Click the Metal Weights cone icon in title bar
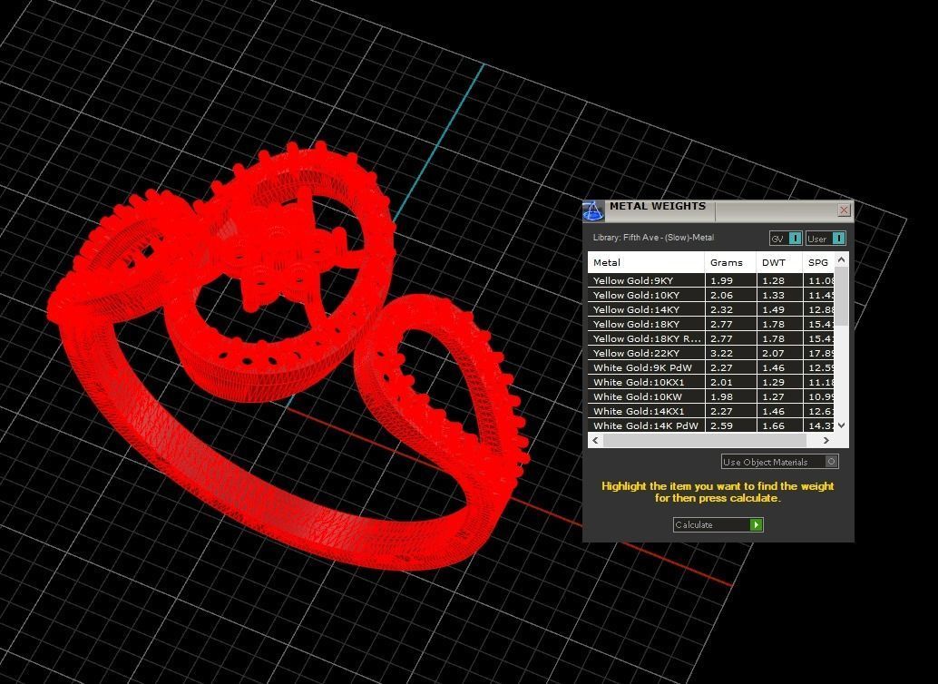 tap(593, 210)
